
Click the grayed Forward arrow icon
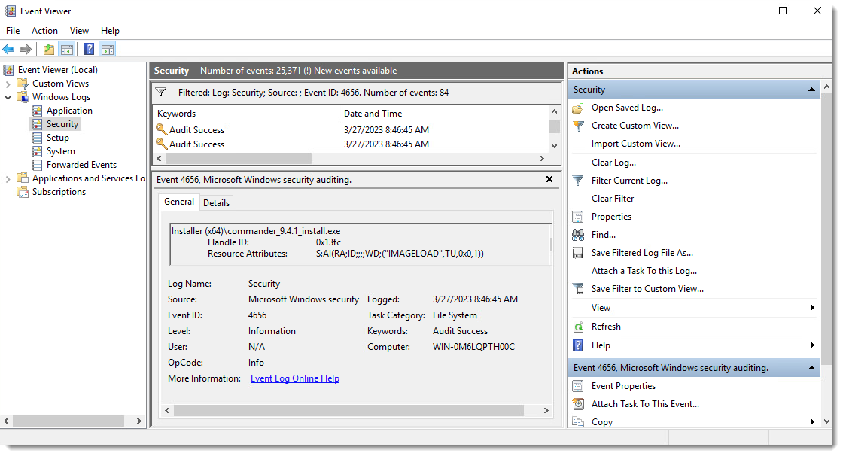pos(25,49)
